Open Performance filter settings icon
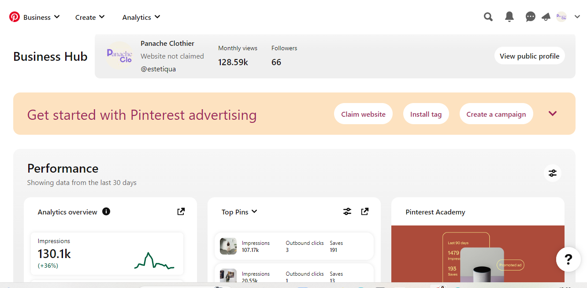Image resolution: width=587 pixels, height=288 pixels. 553,173
